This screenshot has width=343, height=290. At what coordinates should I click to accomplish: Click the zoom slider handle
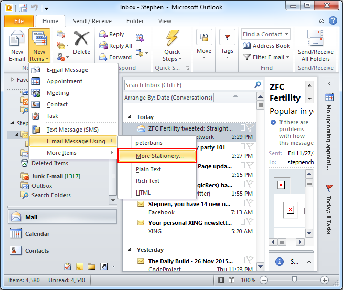[x=294, y=280]
